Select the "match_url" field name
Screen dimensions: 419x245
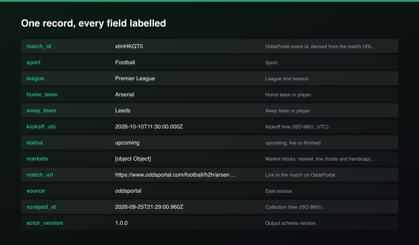coord(40,175)
